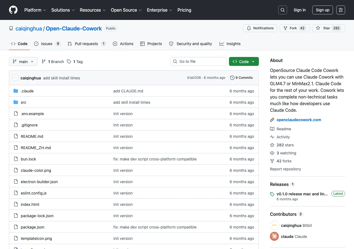Open the Pricing page

pyautogui.click(x=184, y=10)
